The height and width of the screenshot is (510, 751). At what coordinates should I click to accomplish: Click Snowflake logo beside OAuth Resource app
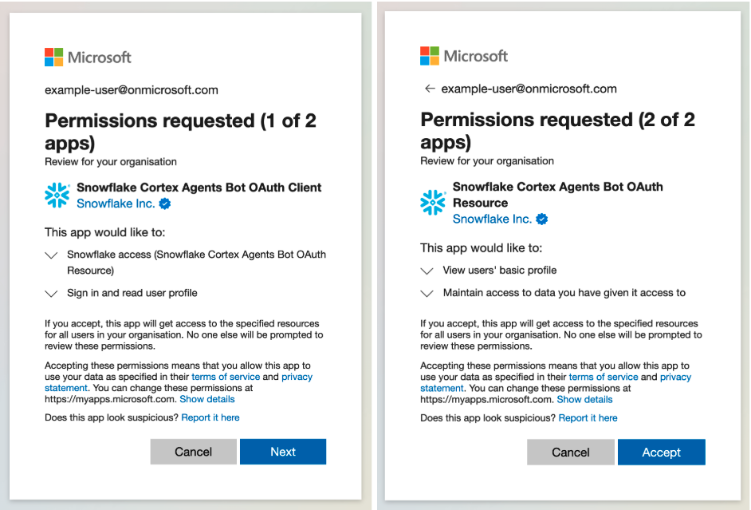[433, 203]
